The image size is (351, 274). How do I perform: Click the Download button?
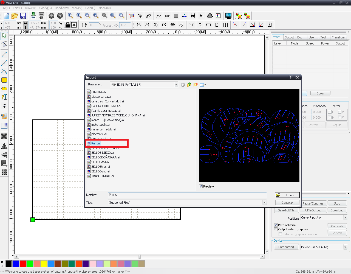click(337, 210)
